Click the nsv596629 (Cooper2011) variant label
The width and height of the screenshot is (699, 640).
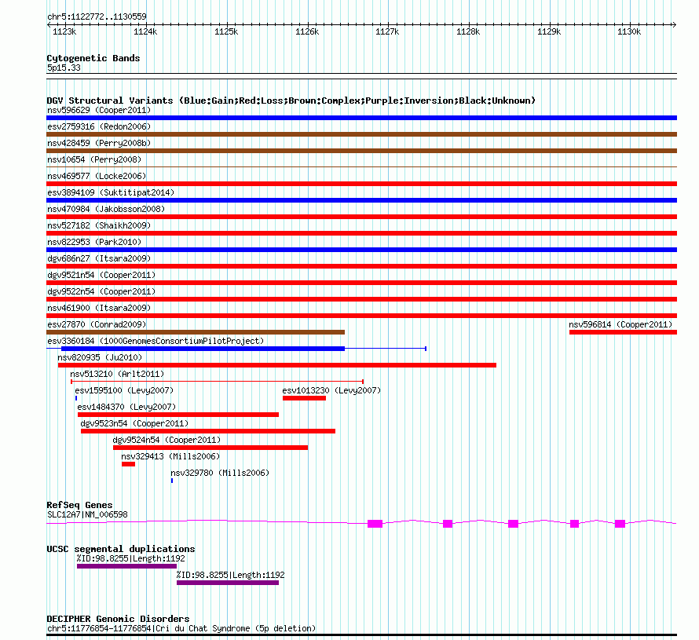(99, 110)
